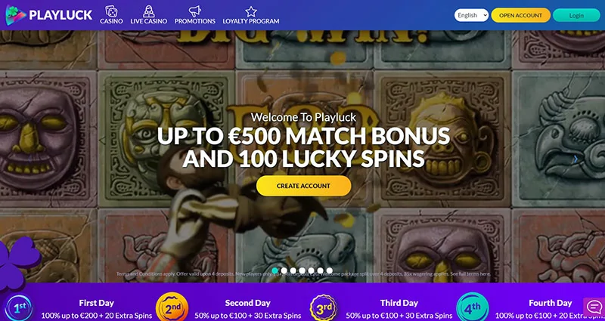Viewport: 605px width, 321px height.
Task: Click the 1st day badge
Action: (19, 307)
